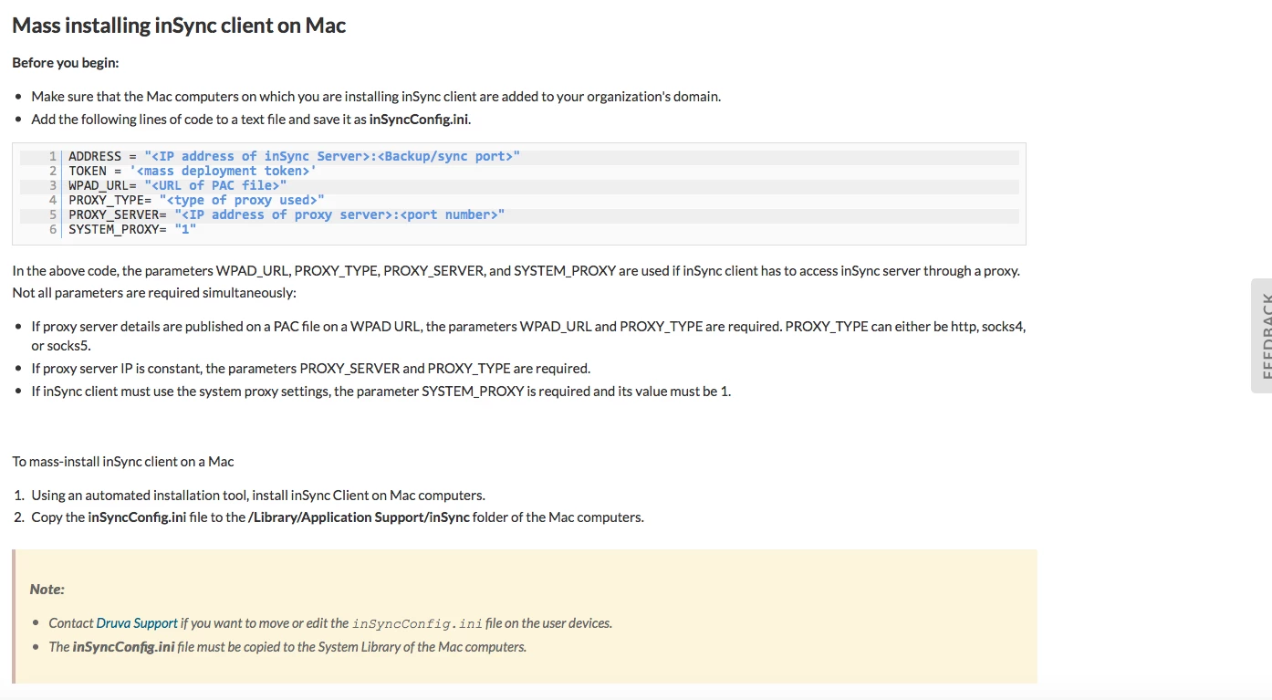Click the note bullet about System Library of the Mac
The height and width of the screenshot is (700, 1272).
(x=287, y=647)
